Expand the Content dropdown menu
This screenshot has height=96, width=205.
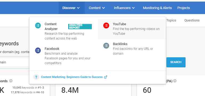pos(97,8)
